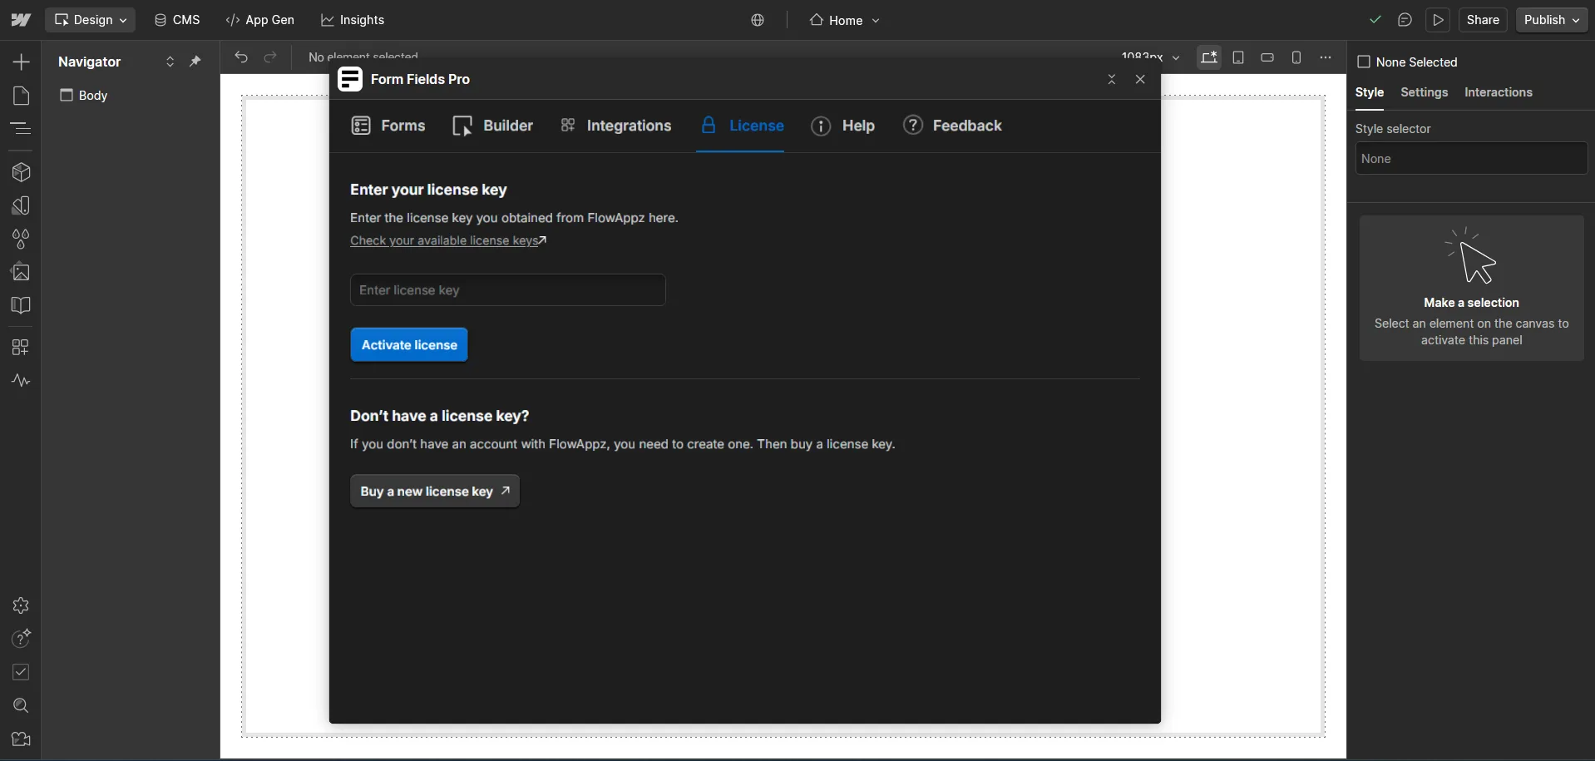Open the Apps panel
Image resolution: width=1595 pixels, height=761 pixels.
21,347
